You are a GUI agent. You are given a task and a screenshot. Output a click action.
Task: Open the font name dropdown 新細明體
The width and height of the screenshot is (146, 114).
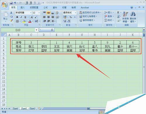[x=31, y=13]
